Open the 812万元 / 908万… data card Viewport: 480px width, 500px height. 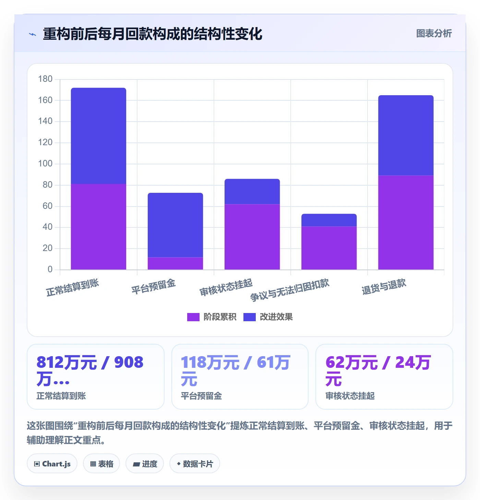click(x=96, y=377)
